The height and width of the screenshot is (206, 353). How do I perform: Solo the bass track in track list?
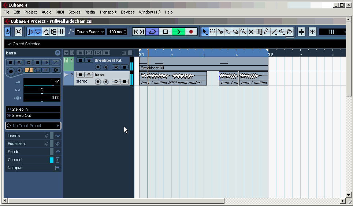[89, 75]
